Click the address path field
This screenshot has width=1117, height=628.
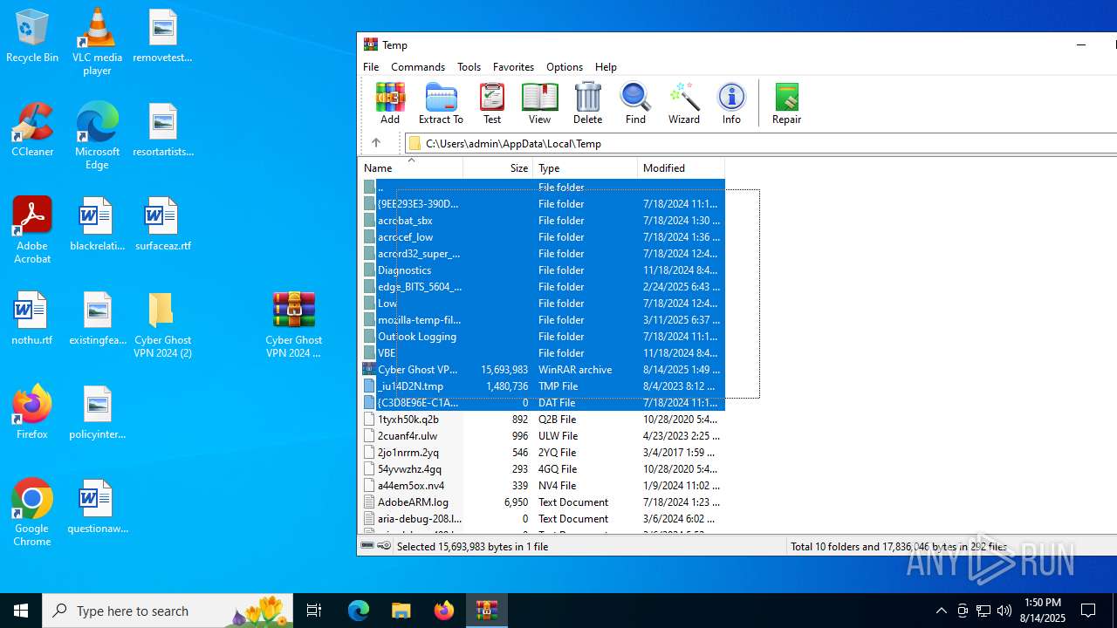pyautogui.click(x=761, y=143)
